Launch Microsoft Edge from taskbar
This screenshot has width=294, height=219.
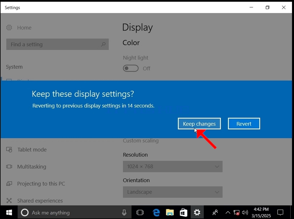pos(156,212)
